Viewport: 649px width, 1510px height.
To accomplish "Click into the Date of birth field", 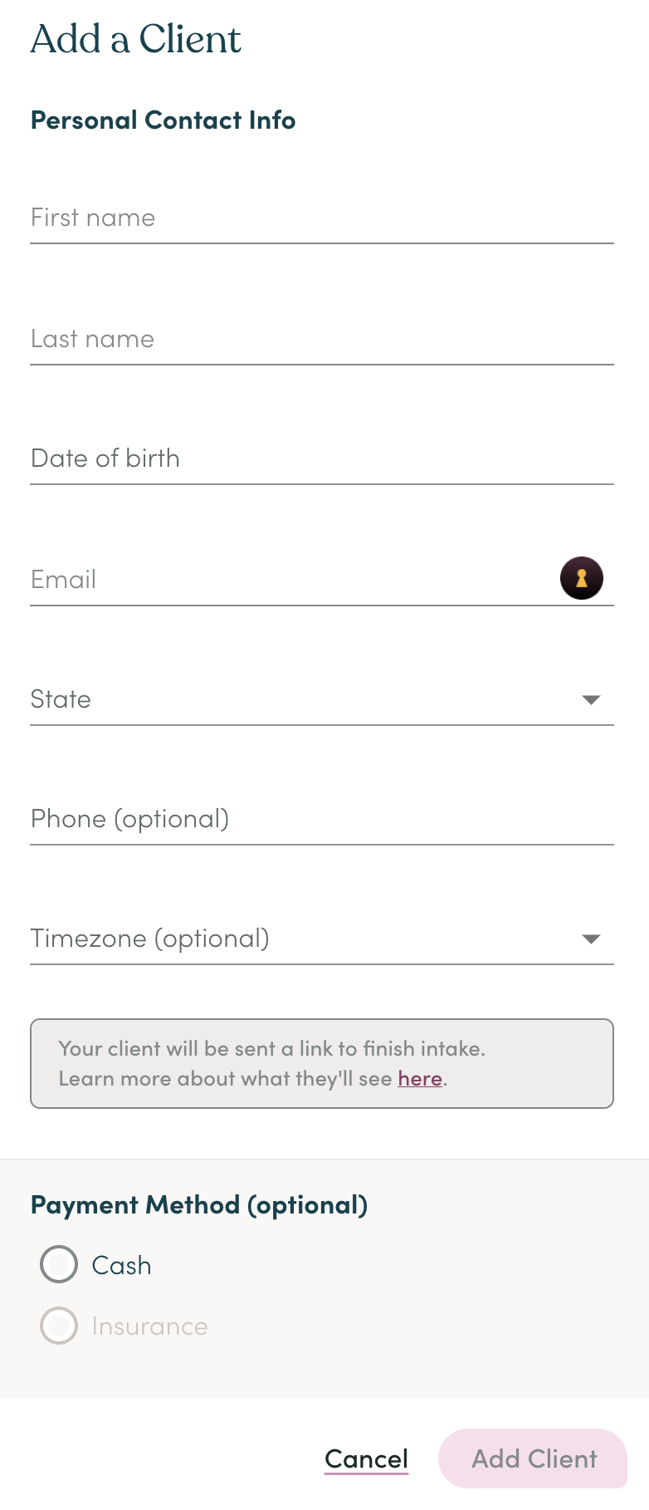I will point(322,458).
